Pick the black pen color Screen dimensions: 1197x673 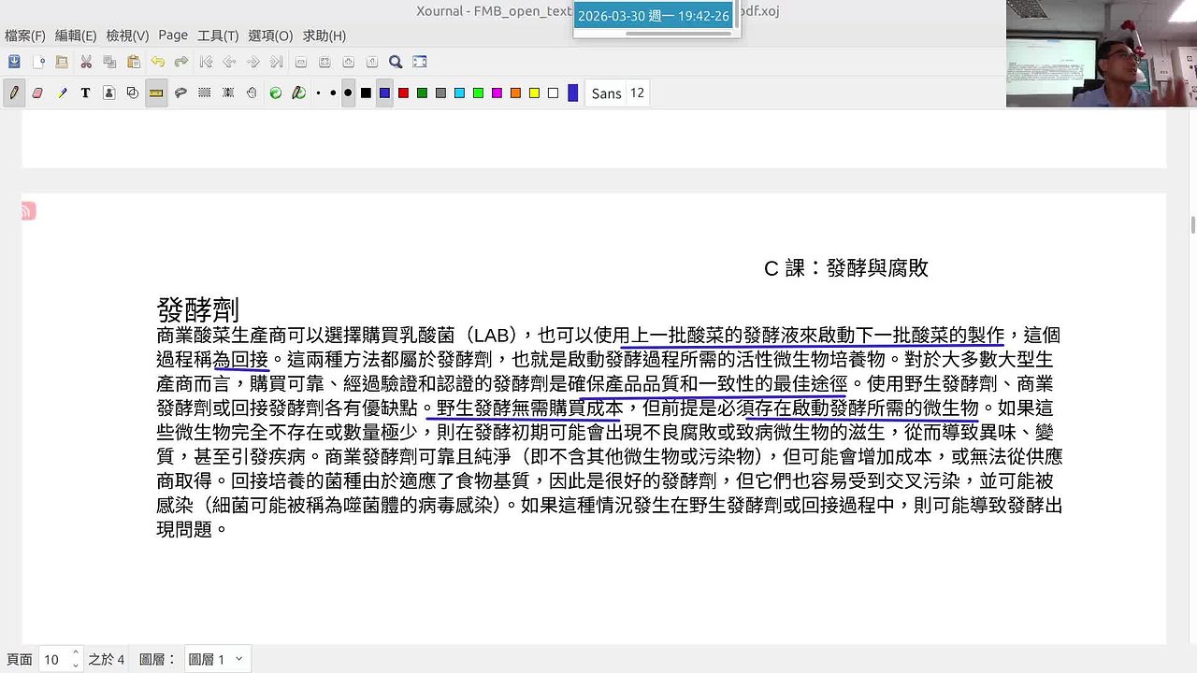tap(366, 93)
